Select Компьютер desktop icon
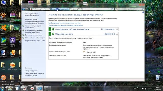The width and height of the screenshot is (163, 91). (4, 4)
